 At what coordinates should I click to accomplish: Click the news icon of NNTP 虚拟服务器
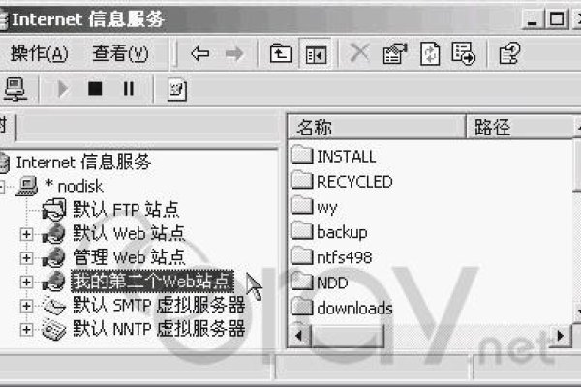pos(54,330)
